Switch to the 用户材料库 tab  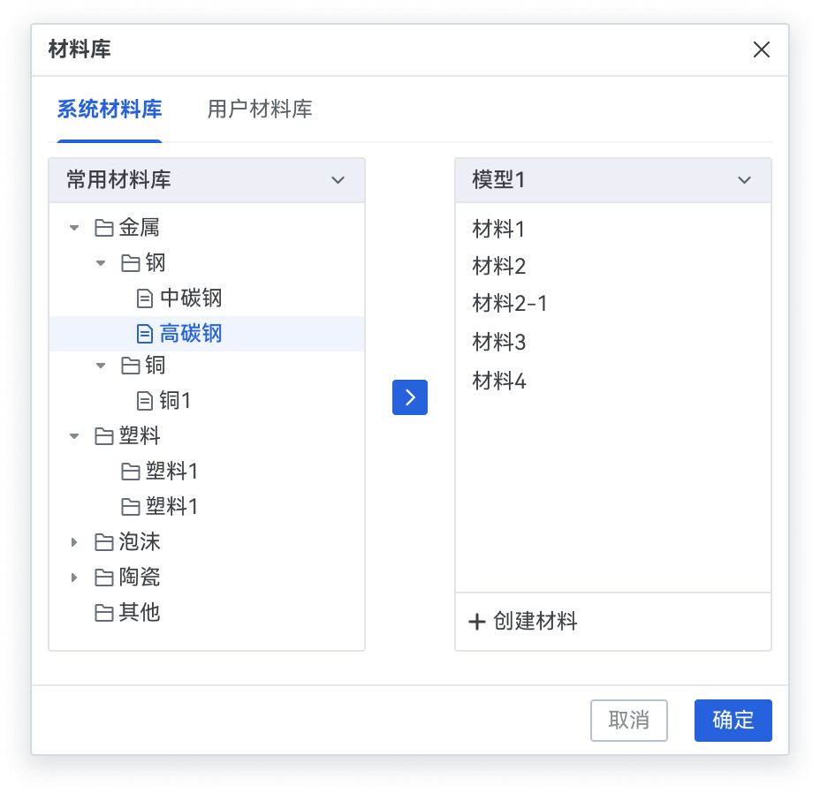(259, 109)
